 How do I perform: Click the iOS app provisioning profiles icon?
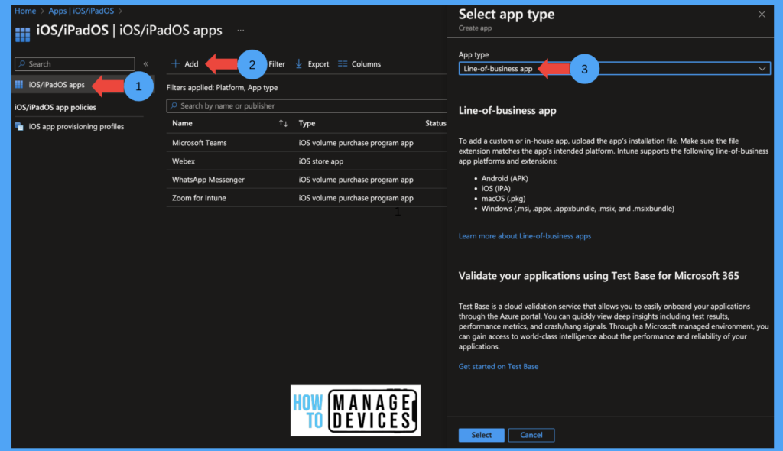(x=19, y=126)
